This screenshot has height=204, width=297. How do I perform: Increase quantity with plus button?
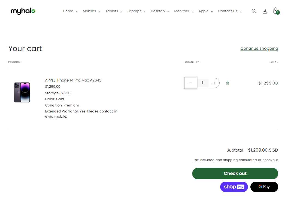214,83
